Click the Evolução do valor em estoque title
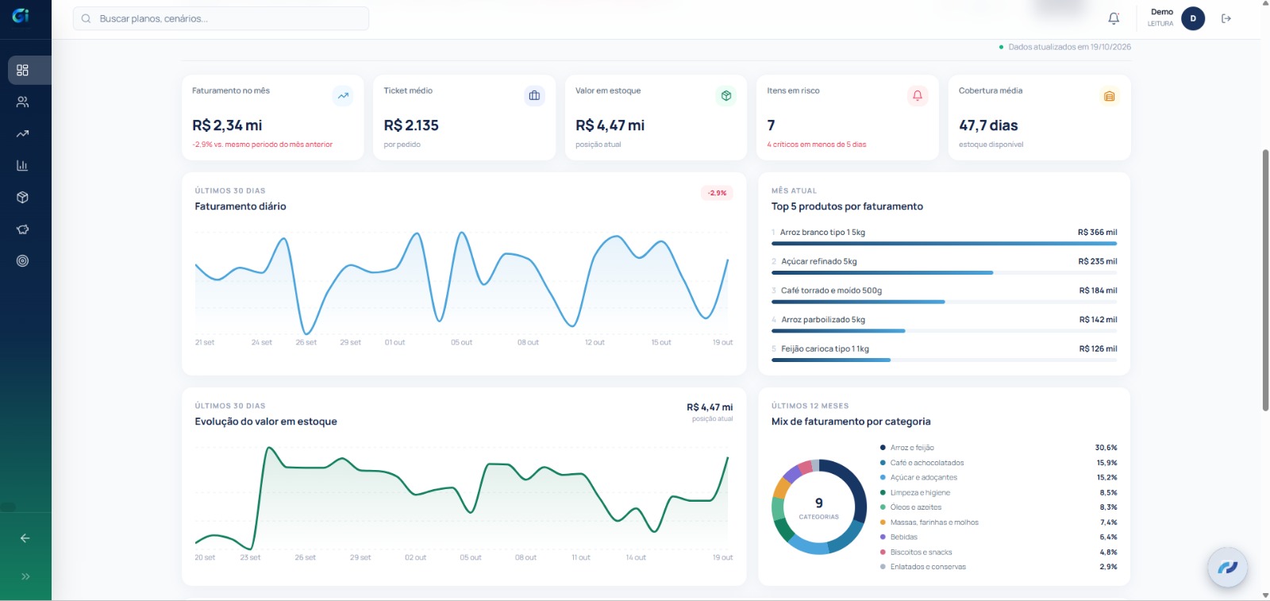1270x601 pixels. pos(266,422)
